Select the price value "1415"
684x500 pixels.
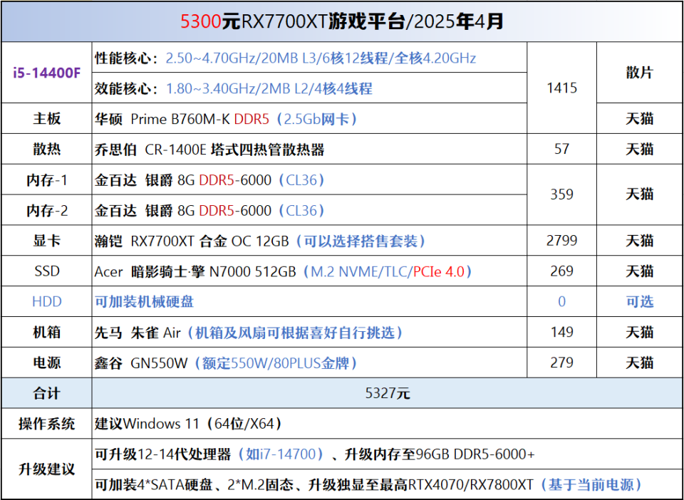(x=562, y=88)
